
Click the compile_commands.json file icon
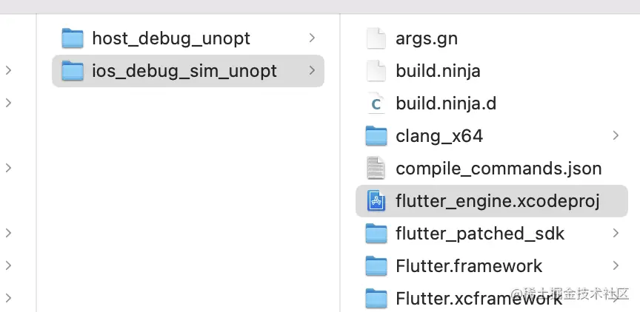(376, 169)
